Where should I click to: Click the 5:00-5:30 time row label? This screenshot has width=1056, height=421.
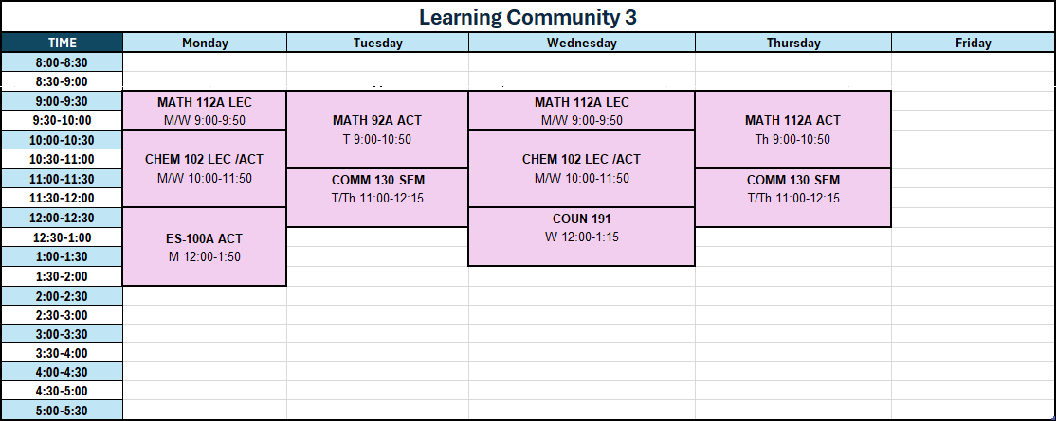tap(62, 411)
